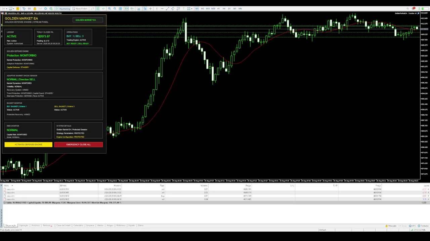Click the yellow lock icon in toolbar
Screen dimensions: 430x241
pyautogui.click(x=35, y=9)
